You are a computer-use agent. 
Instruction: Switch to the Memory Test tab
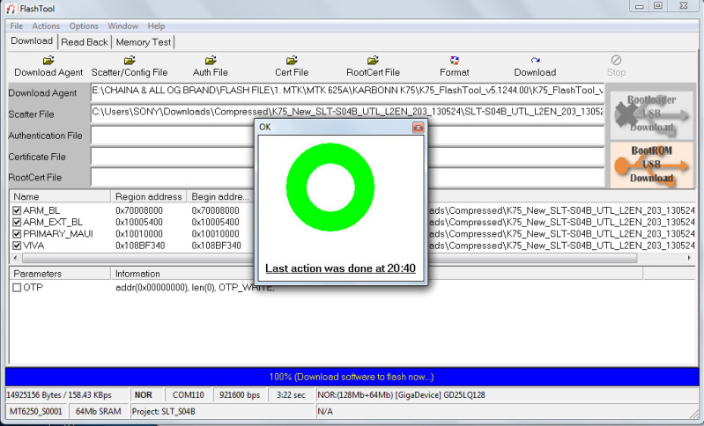[144, 42]
